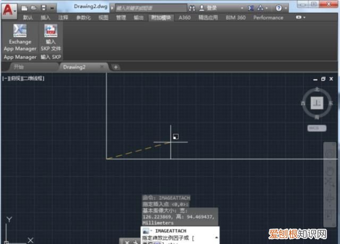Open the dropdown arrow after 登录

[x=242, y=9]
